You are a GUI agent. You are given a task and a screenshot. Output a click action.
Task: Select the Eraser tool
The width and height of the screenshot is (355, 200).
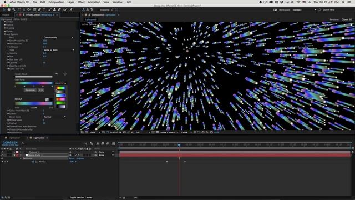(59, 10)
